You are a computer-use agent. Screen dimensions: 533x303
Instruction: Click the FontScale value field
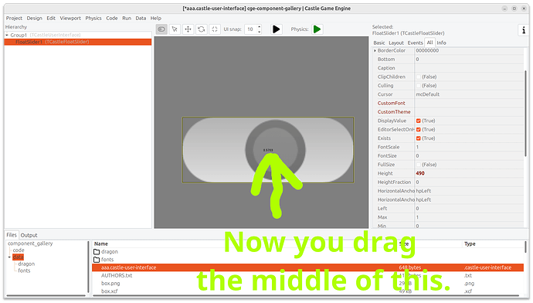point(469,148)
